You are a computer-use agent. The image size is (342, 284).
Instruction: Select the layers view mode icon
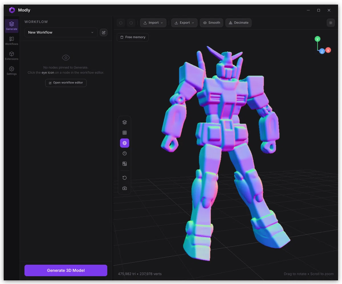[x=125, y=122]
